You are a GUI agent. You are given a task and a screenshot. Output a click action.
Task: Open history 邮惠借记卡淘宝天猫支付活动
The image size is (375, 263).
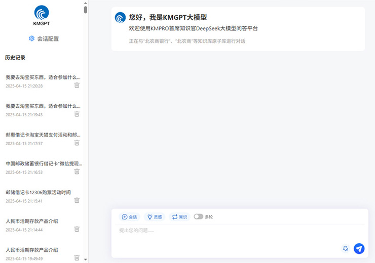click(x=43, y=135)
